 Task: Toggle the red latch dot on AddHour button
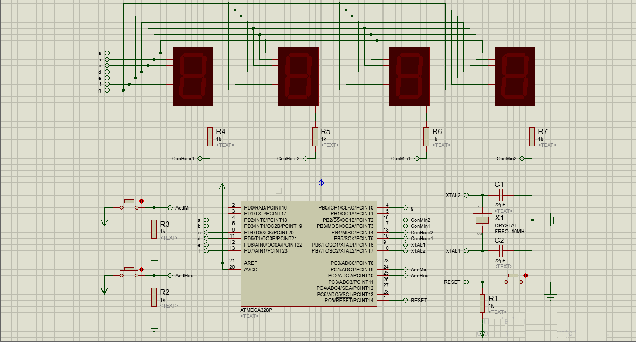[141, 269]
